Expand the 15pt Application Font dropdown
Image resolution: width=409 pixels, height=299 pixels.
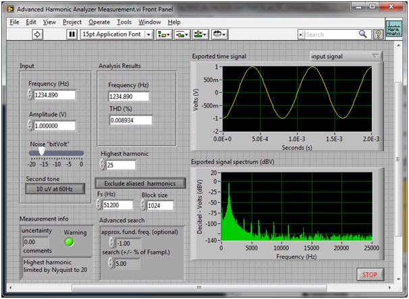point(115,34)
